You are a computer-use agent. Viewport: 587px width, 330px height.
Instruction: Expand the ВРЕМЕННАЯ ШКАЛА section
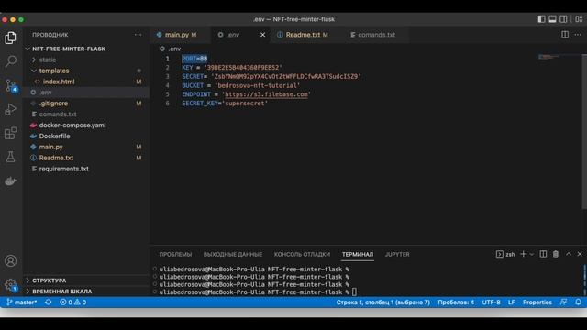[86, 291]
